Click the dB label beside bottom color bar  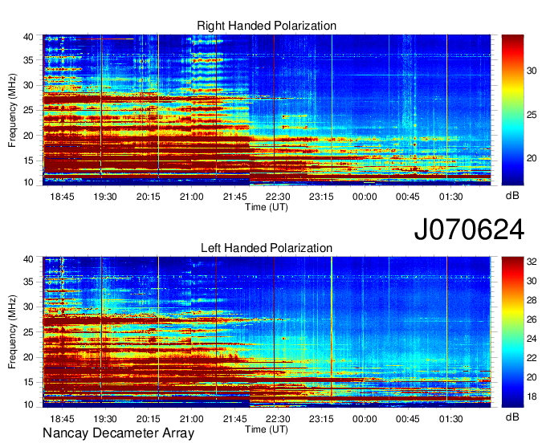click(x=512, y=417)
